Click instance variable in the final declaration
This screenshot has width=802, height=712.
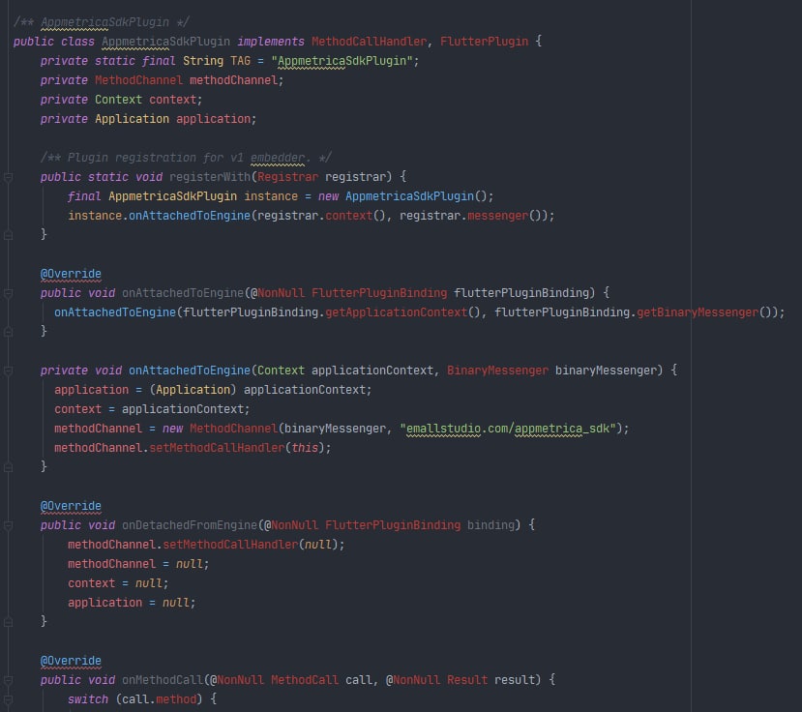point(271,196)
